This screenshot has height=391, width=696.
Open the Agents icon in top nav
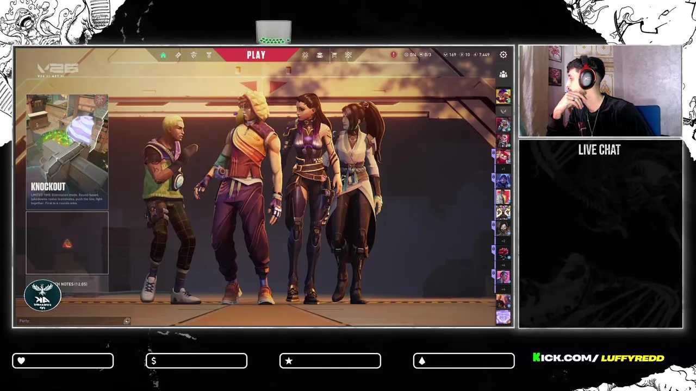pyautogui.click(x=194, y=55)
